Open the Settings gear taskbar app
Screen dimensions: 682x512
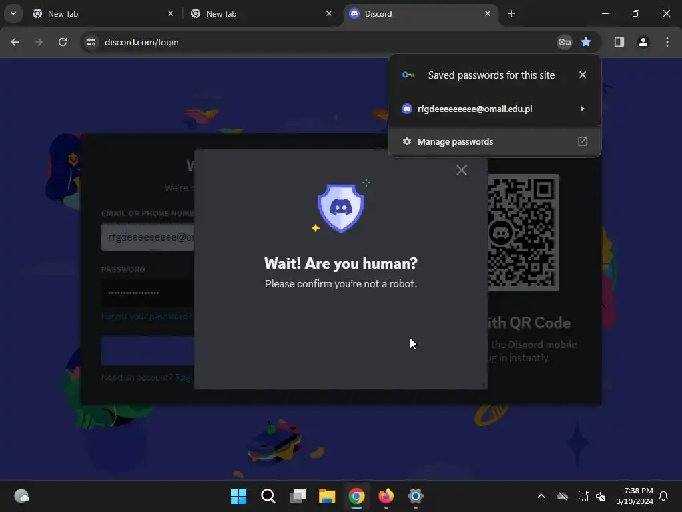coord(416,496)
